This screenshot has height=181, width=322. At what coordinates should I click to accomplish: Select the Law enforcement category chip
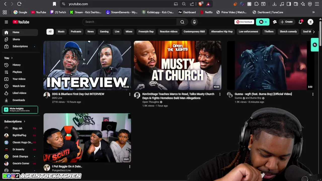point(248,32)
